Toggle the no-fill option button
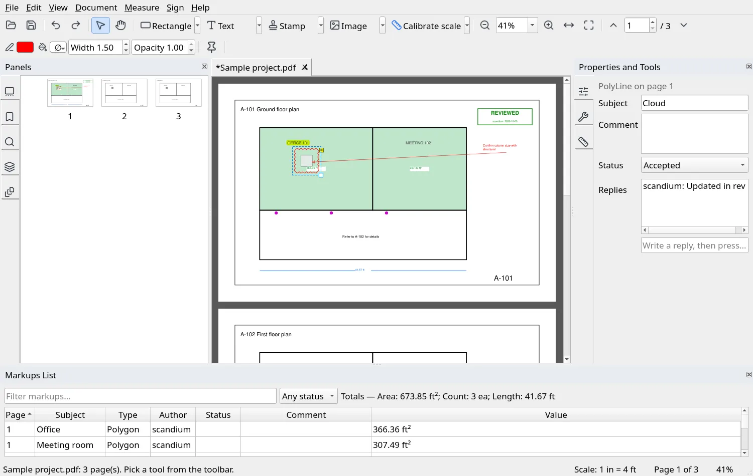Screen dimensions: 753x476 click(x=58, y=48)
